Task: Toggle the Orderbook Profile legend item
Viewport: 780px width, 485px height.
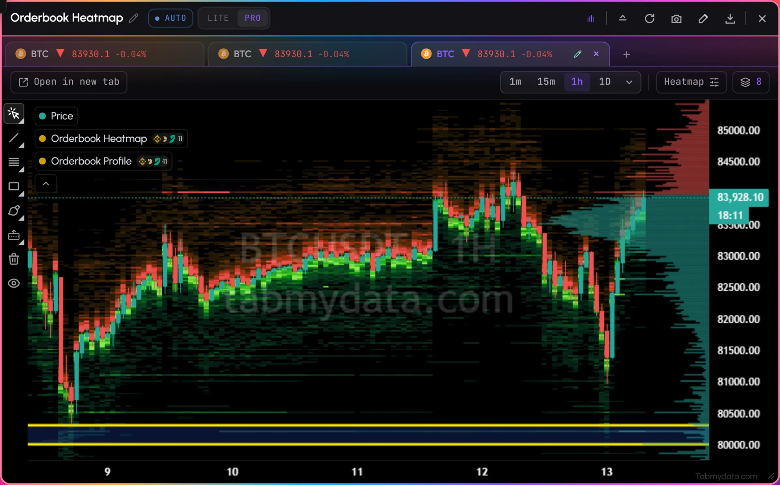Action: click(103, 161)
